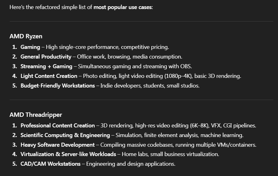Click the CAD/CAM Workstations label
278x176 pixels.
click(x=50, y=164)
